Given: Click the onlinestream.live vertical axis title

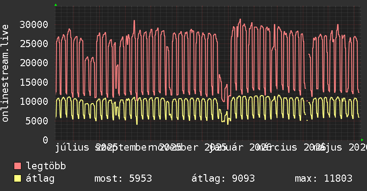Looking at the screenshot, I should 5,73.
